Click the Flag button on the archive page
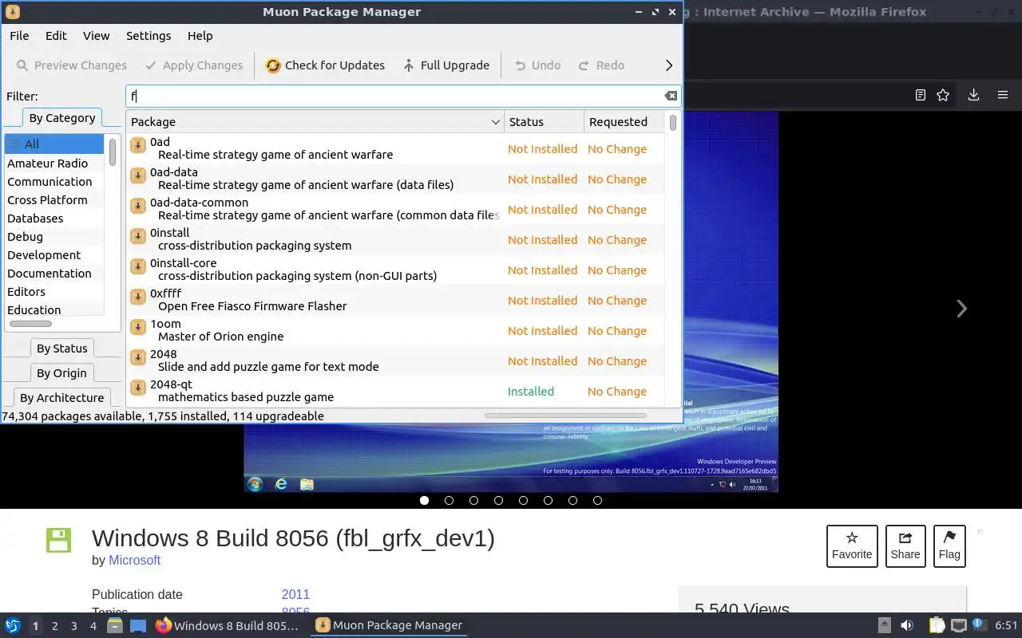Viewport: 1022px width, 638px height. pyautogui.click(x=949, y=546)
